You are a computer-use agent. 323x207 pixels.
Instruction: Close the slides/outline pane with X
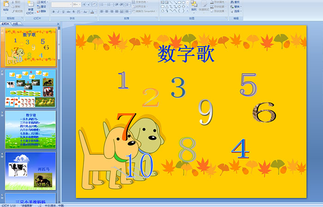coord(58,24)
